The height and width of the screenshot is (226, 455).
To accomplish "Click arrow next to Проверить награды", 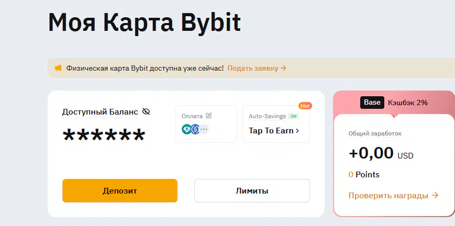I will 435,195.
